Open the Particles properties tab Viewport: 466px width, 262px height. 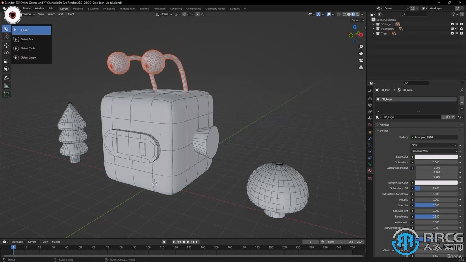pos(370,145)
